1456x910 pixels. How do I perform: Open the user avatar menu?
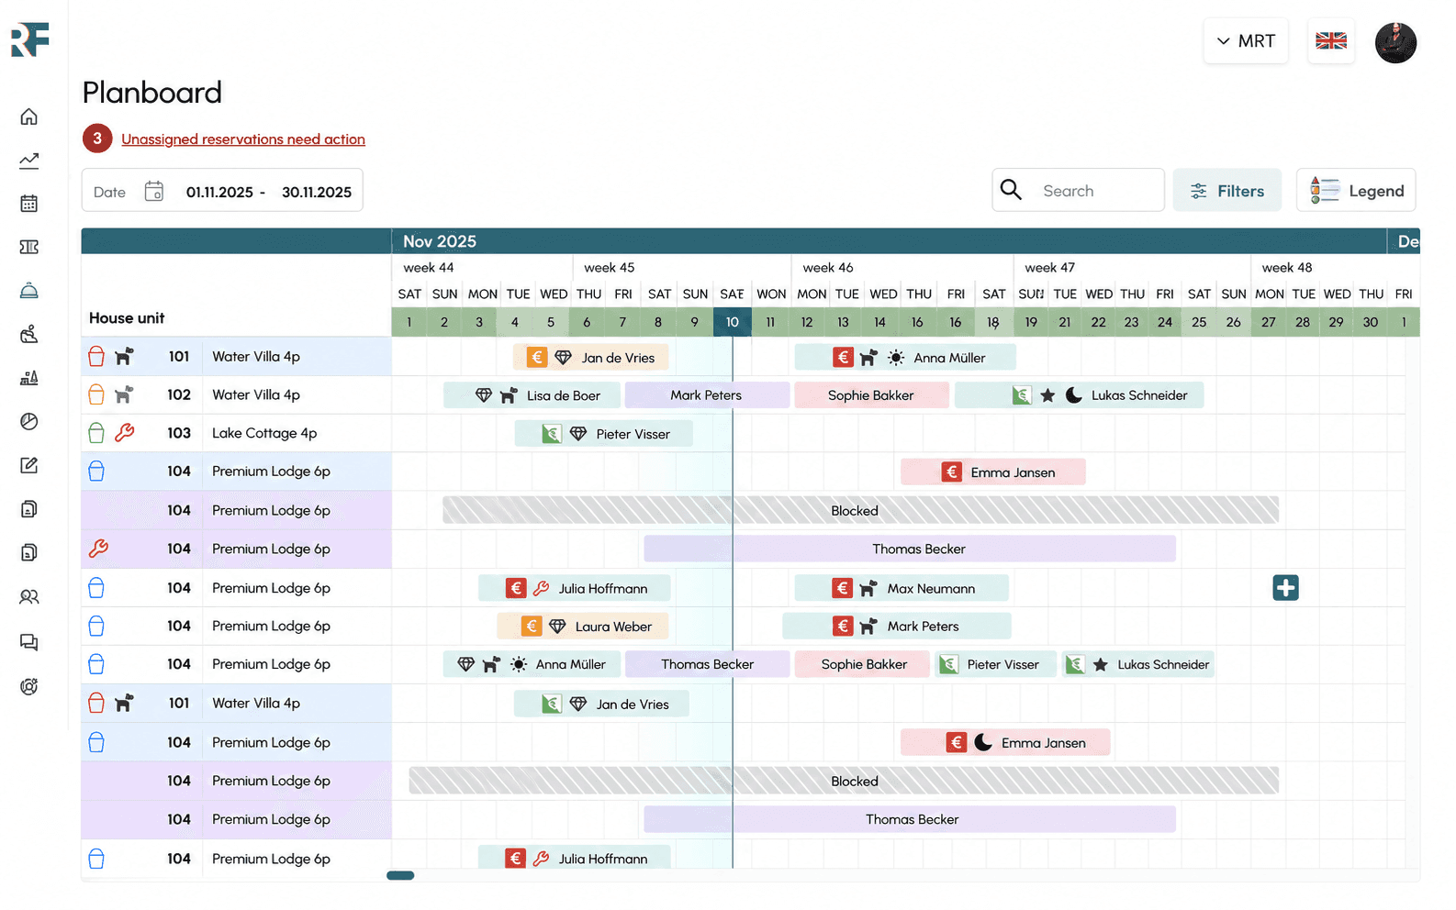pyautogui.click(x=1395, y=42)
